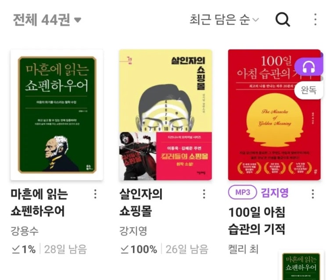
Task: Open the green 쇼펜하우어 book cover
Action: click(x=57, y=115)
